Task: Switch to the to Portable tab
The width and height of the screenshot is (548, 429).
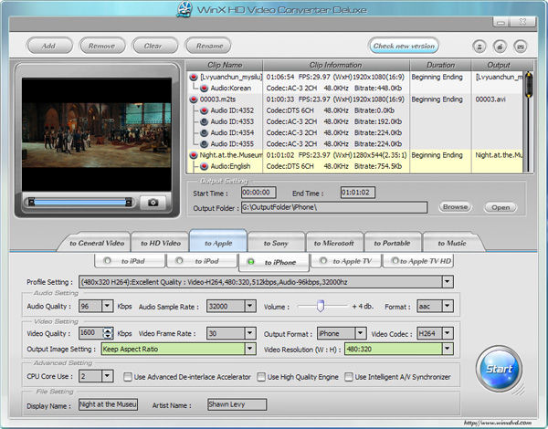Action: coord(392,243)
